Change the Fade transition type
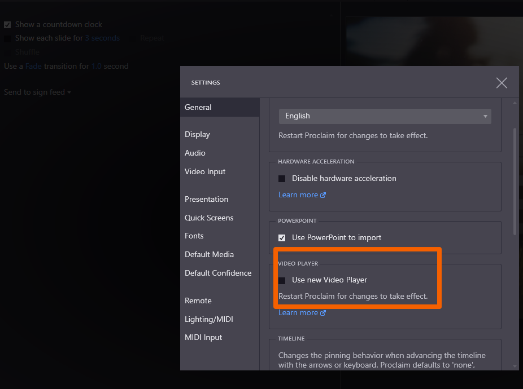This screenshot has height=389, width=523. click(33, 67)
